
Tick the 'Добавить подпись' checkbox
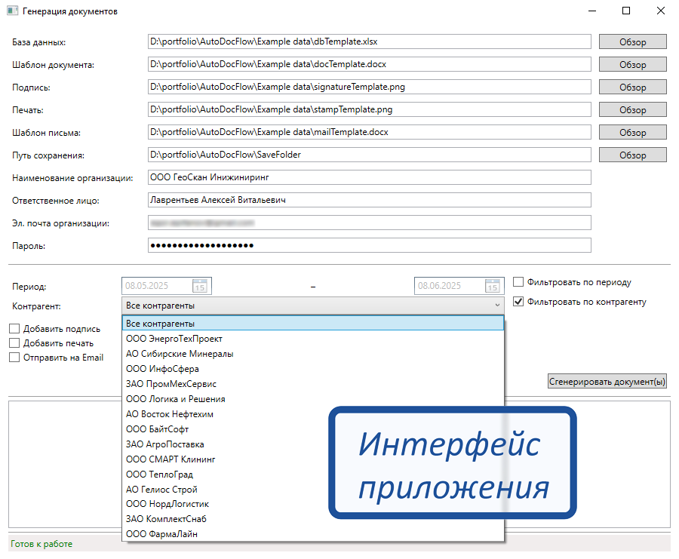pyautogui.click(x=14, y=329)
